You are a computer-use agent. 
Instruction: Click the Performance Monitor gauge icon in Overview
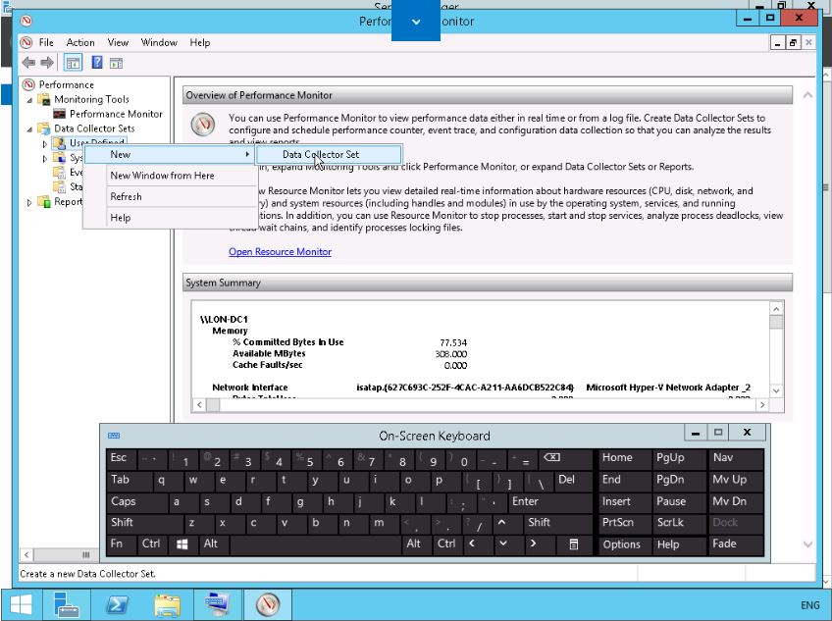tap(203, 125)
